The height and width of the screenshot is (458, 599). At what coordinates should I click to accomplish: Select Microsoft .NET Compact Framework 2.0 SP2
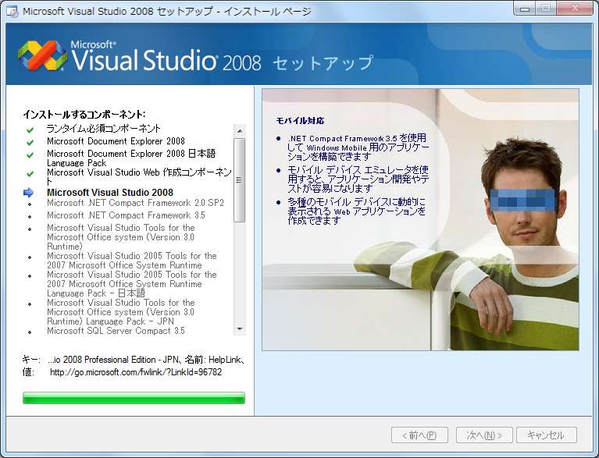135,203
